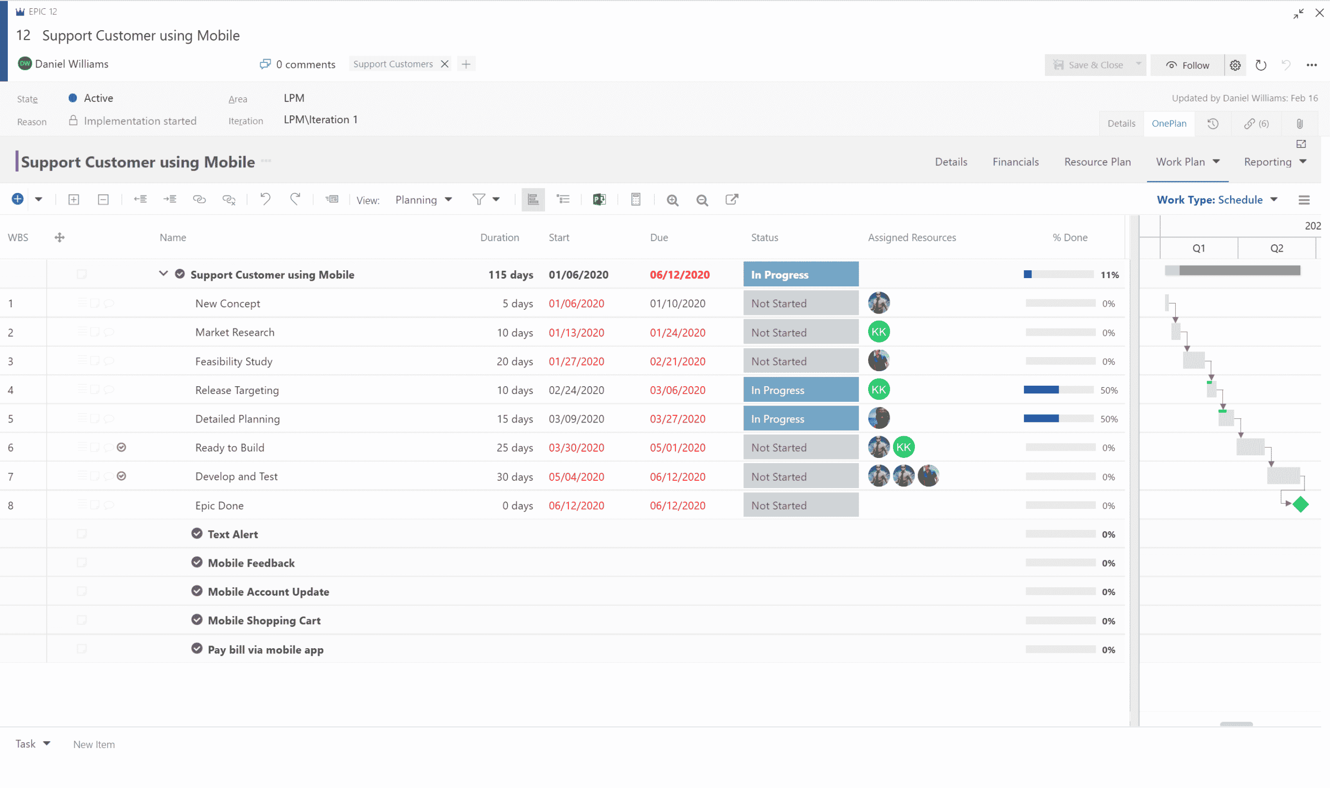Click the zoom in icon on the toolbar

point(672,200)
